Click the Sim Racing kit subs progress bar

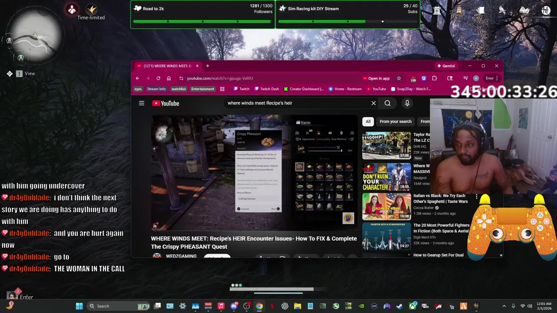348,21
